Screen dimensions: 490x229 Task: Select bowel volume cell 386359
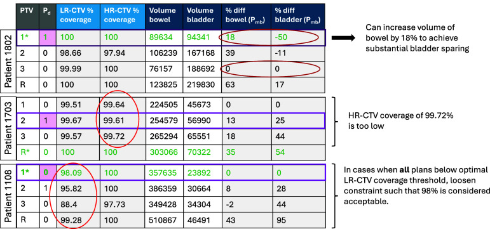point(164,188)
